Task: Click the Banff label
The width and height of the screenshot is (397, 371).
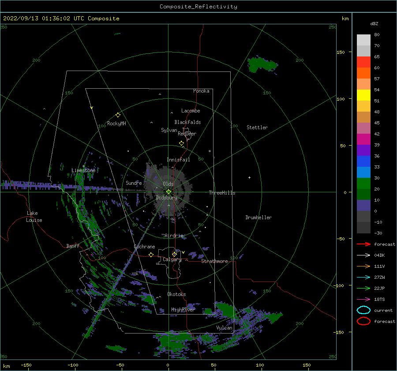Action: [x=73, y=246]
